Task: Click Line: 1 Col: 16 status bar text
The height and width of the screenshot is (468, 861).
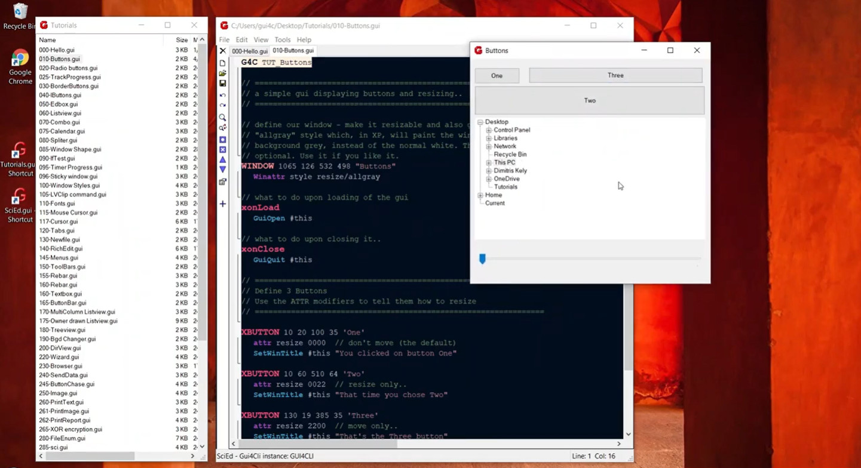Action: point(593,456)
